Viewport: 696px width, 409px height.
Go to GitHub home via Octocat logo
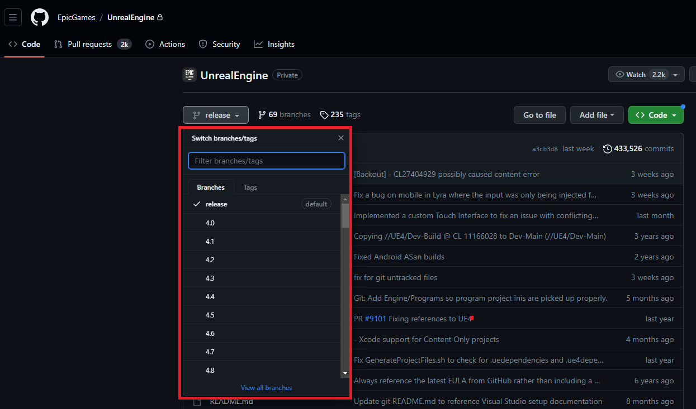[x=40, y=17]
